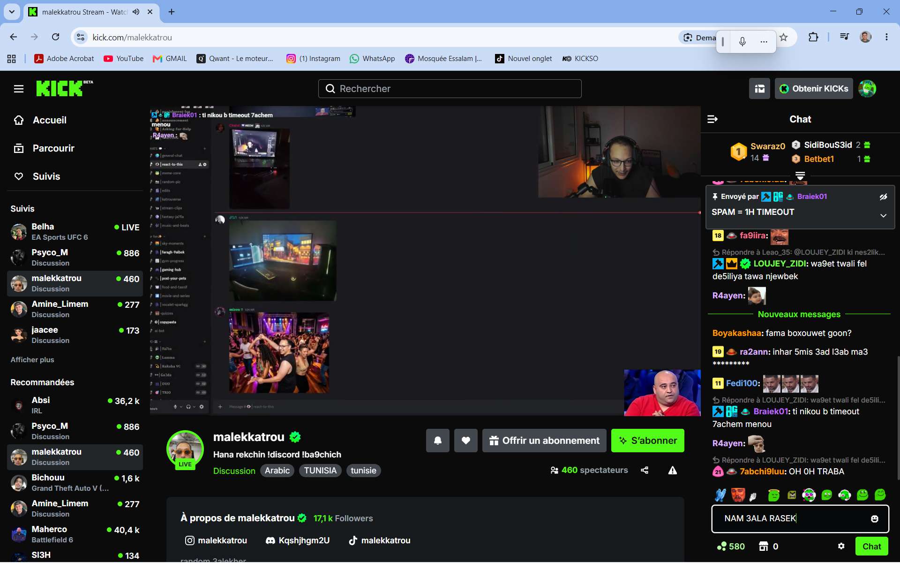Expand the pinned message chevron
Screen dimensions: 900x563
click(884, 216)
